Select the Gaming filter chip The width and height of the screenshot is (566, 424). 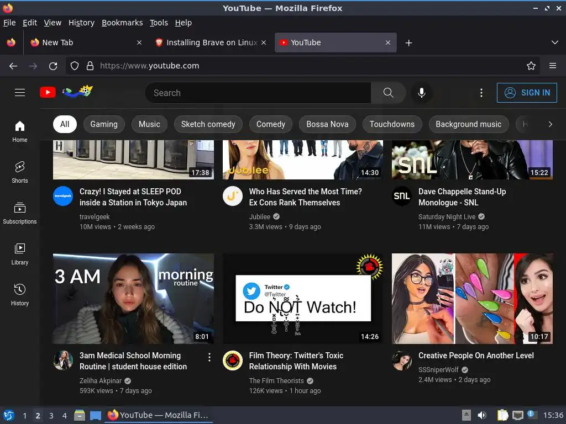coord(104,124)
